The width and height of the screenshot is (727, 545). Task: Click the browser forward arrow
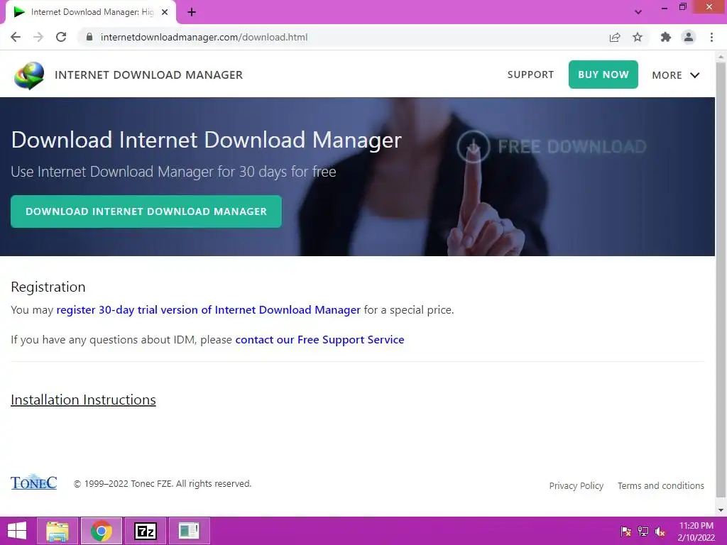tap(38, 37)
